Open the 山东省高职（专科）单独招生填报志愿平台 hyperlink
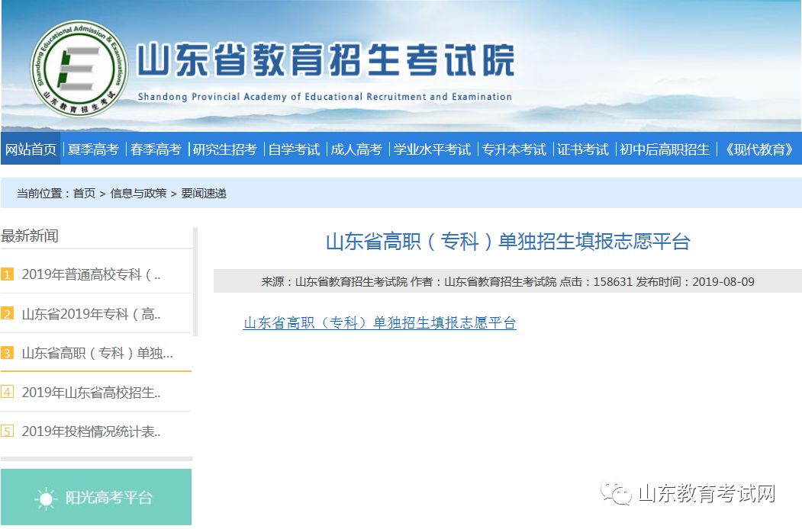The width and height of the screenshot is (802, 529). (x=379, y=323)
